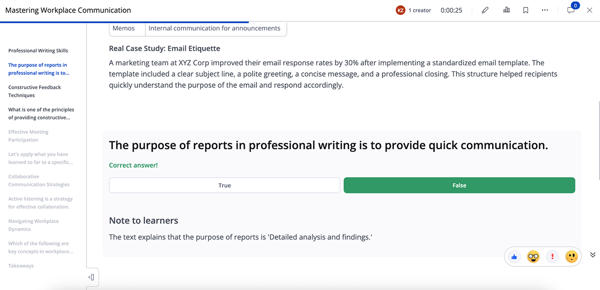This screenshot has height=290, width=600.
Task: React with the nerd face emoji
Action: [533, 256]
